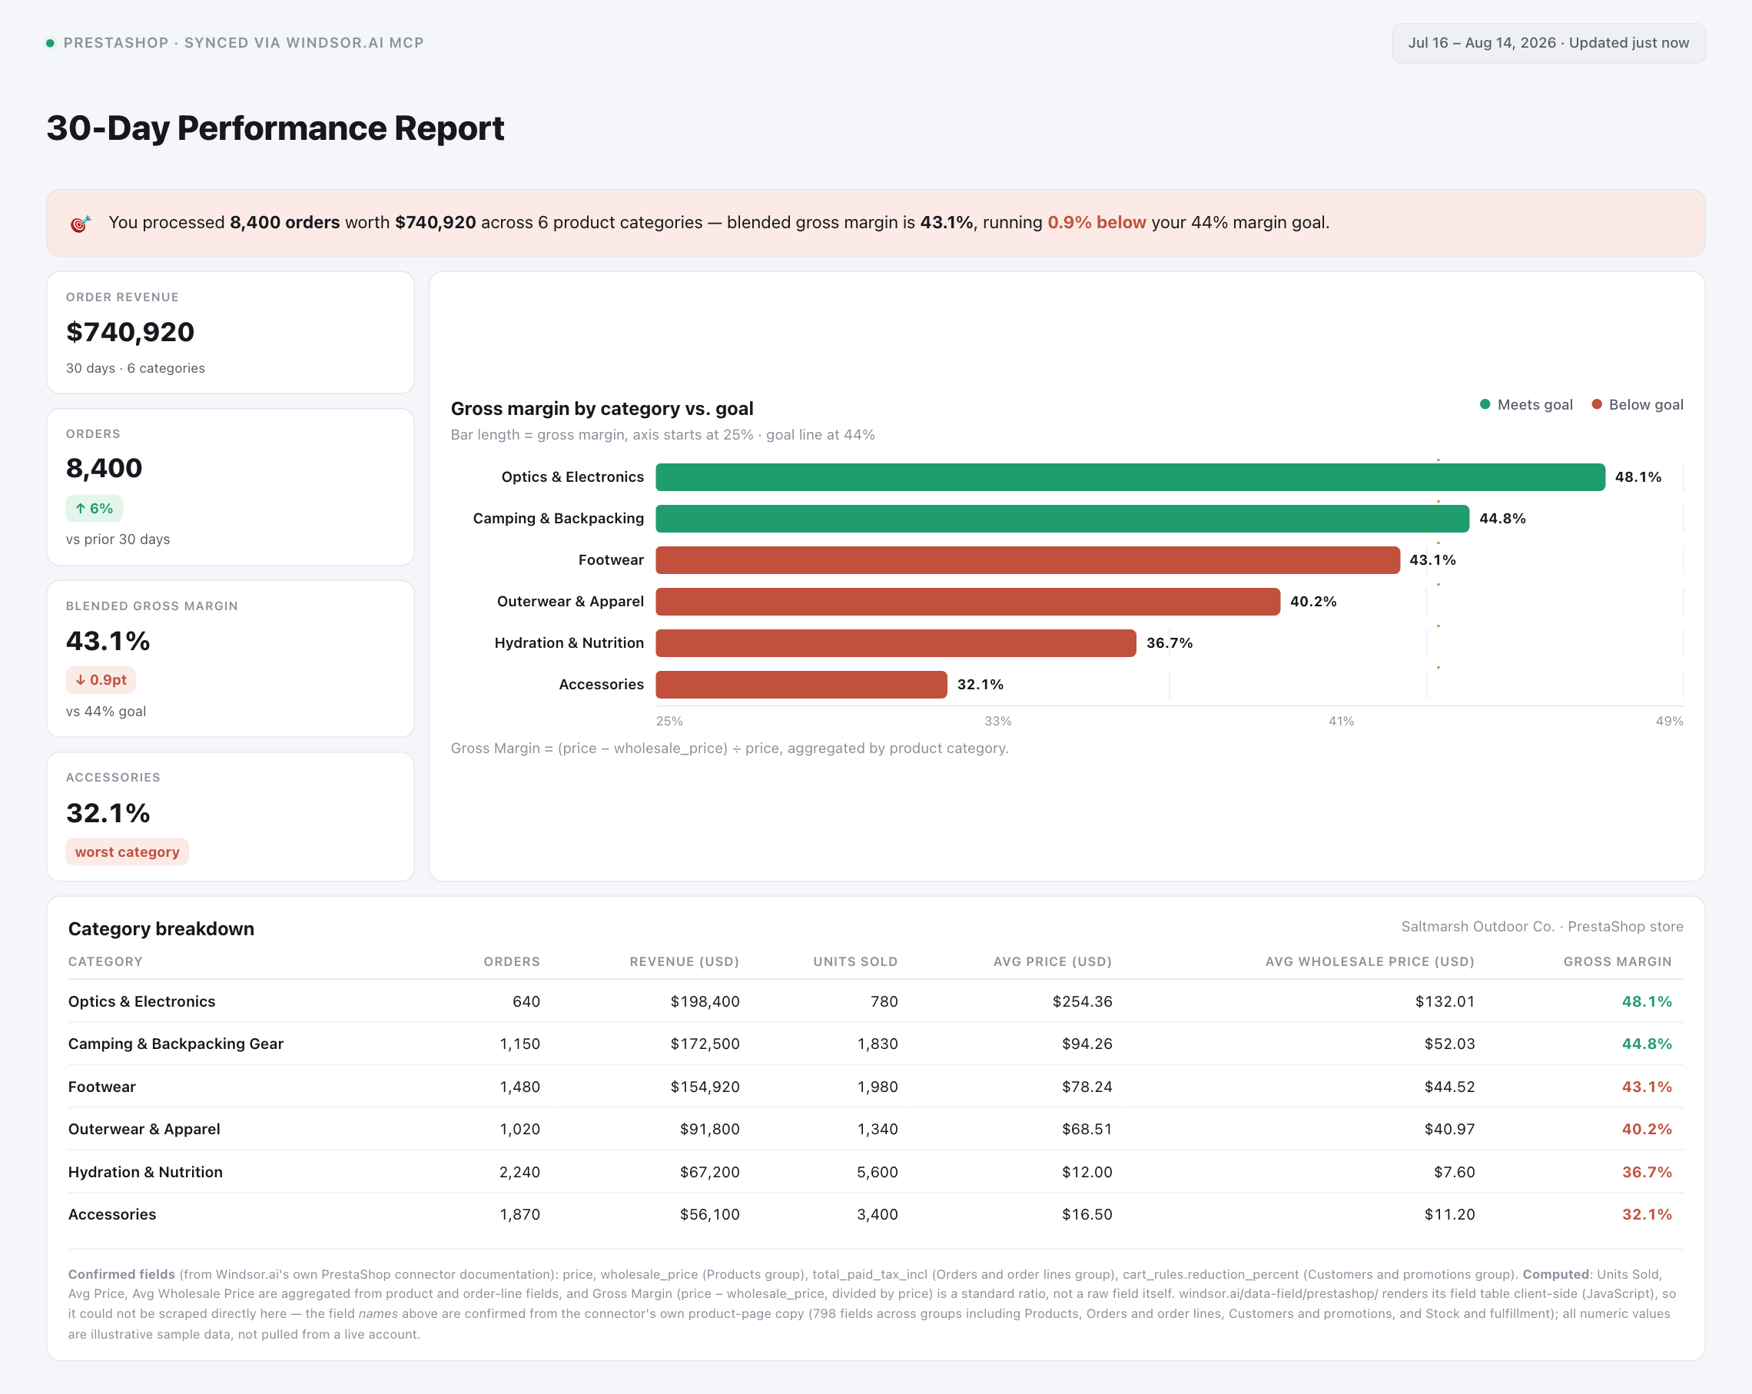This screenshot has width=1752, height=1394.
Task: Click the Accessories 32.1% card value
Action: coord(108,813)
